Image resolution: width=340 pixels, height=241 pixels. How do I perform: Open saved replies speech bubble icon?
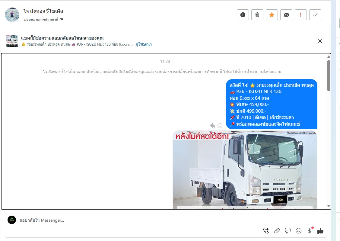click(x=288, y=230)
